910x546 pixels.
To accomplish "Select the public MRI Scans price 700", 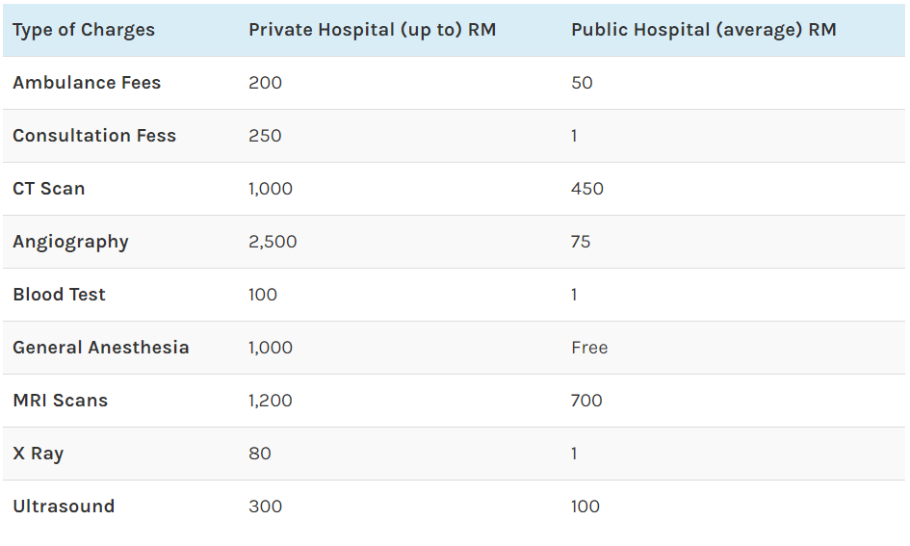I will coord(586,401).
